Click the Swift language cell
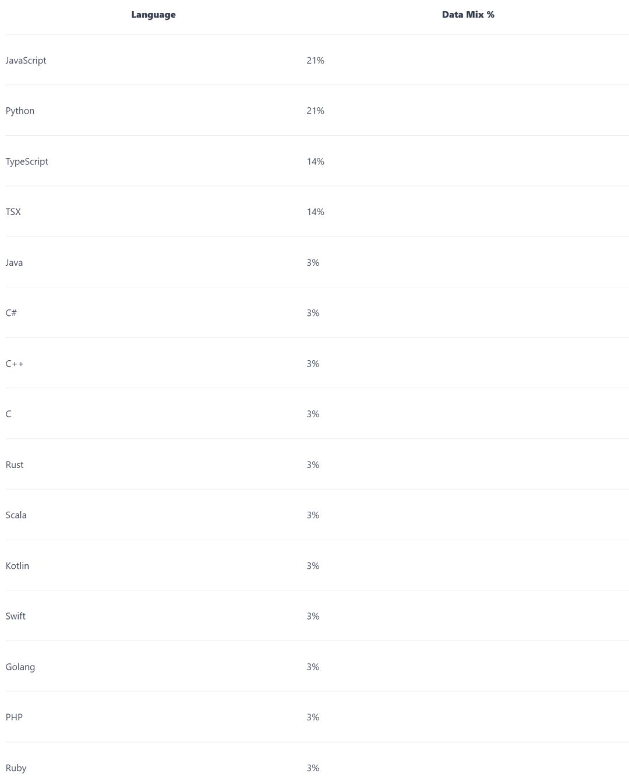This screenshot has width=629, height=781. click(16, 616)
